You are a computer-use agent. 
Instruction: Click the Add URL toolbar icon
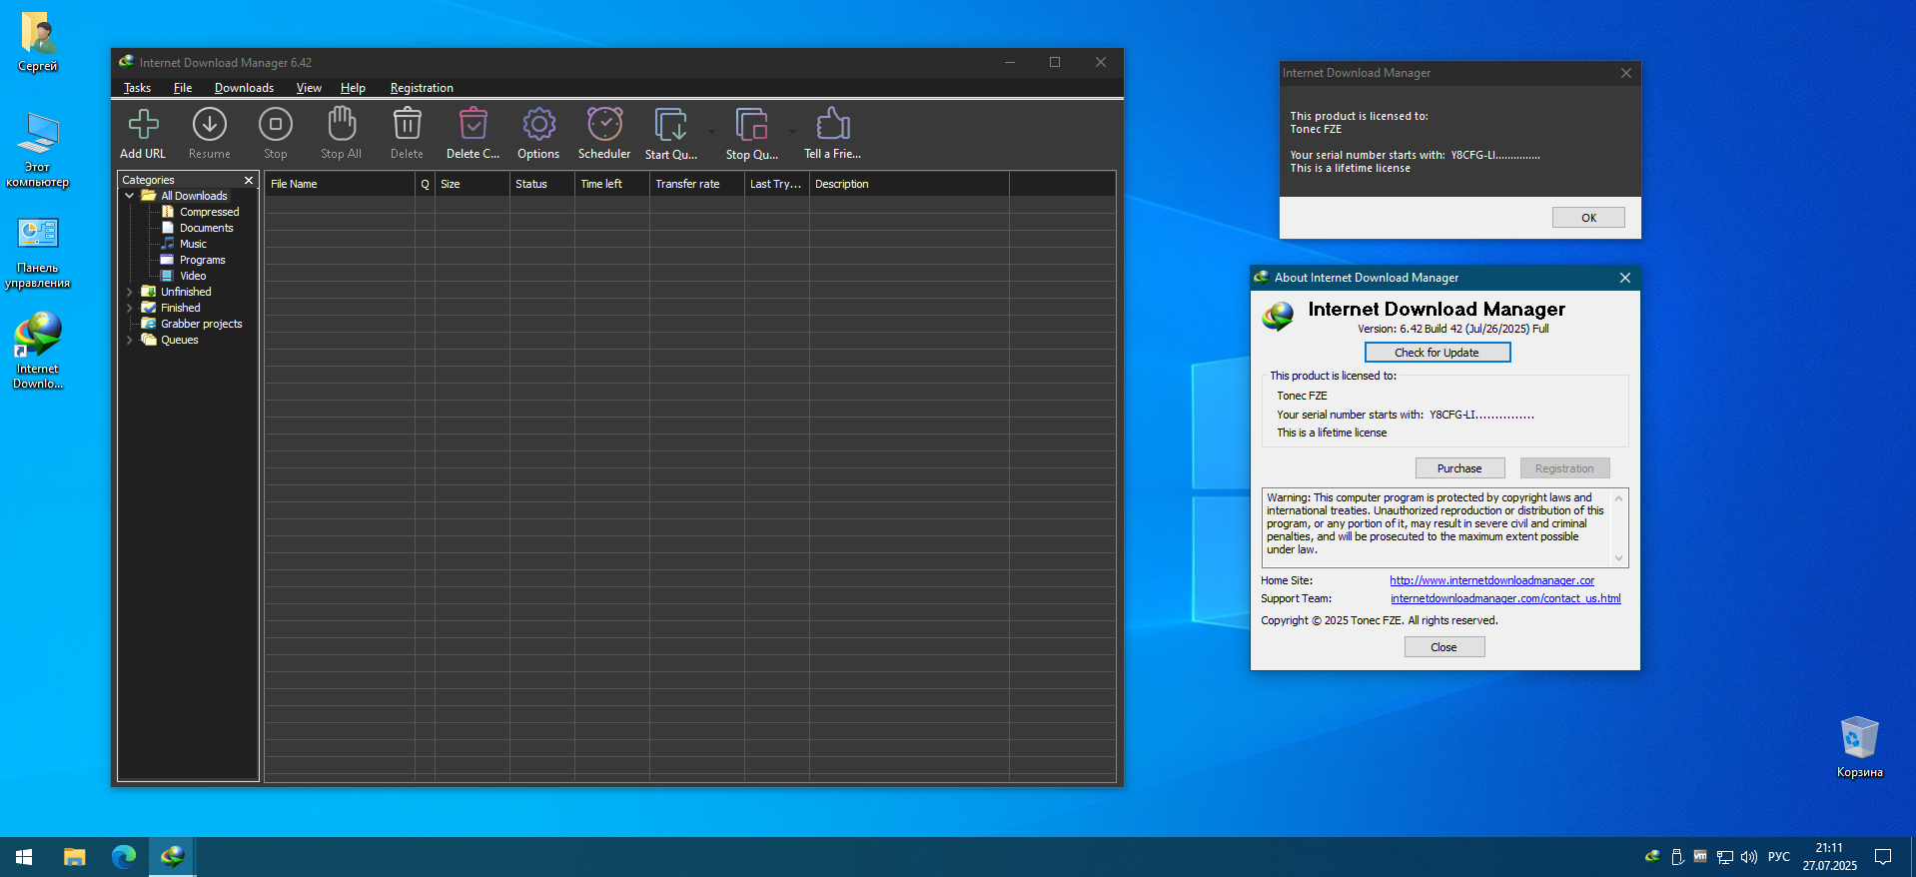coord(143,125)
